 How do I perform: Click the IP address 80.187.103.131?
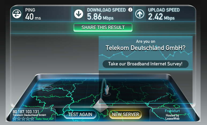(x=26, y=112)
